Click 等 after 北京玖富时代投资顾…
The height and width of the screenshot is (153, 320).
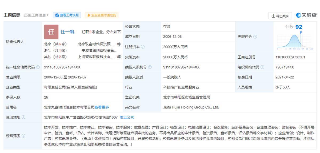click(x=119, y=44)
